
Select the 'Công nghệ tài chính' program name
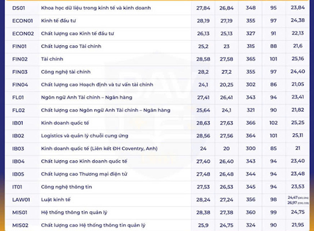click(66, 72)
